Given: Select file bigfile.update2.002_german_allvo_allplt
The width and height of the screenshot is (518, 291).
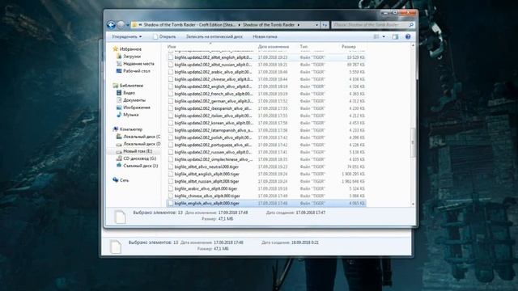Looking at the screenshot, I should click(x=266, y=101).
